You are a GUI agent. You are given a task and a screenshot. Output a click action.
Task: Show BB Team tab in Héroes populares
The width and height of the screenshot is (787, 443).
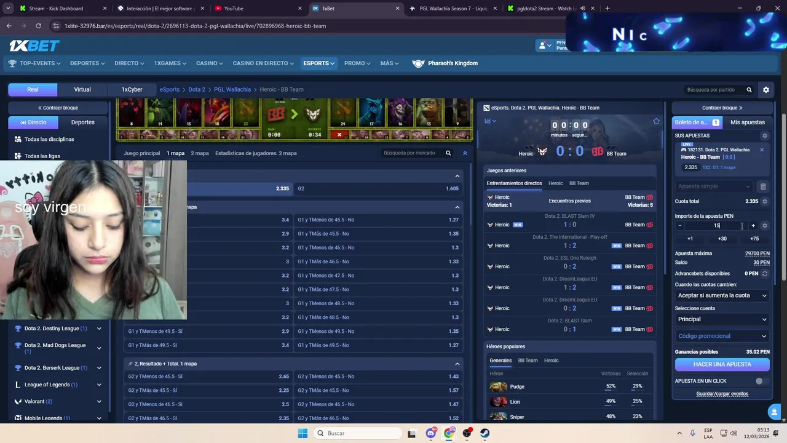click(528, 361)
